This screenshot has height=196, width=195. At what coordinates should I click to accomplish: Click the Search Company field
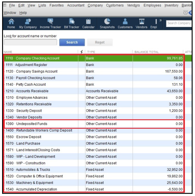click(179, 23)
